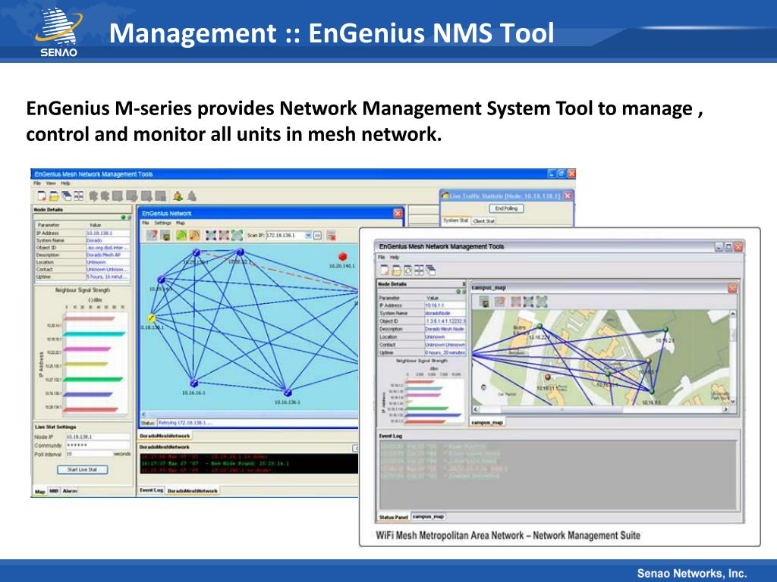Click yellow selected node 10.18.138.1 on map
Screen dimensions: 777x582
[x=152, y=318]
